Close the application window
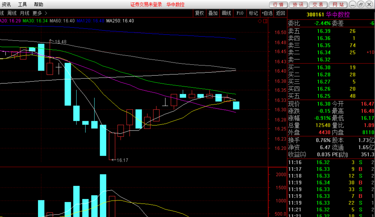 369,4
